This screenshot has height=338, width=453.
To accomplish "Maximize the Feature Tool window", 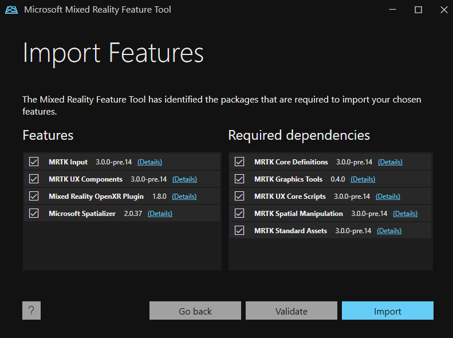I will [x=418, y=10].
